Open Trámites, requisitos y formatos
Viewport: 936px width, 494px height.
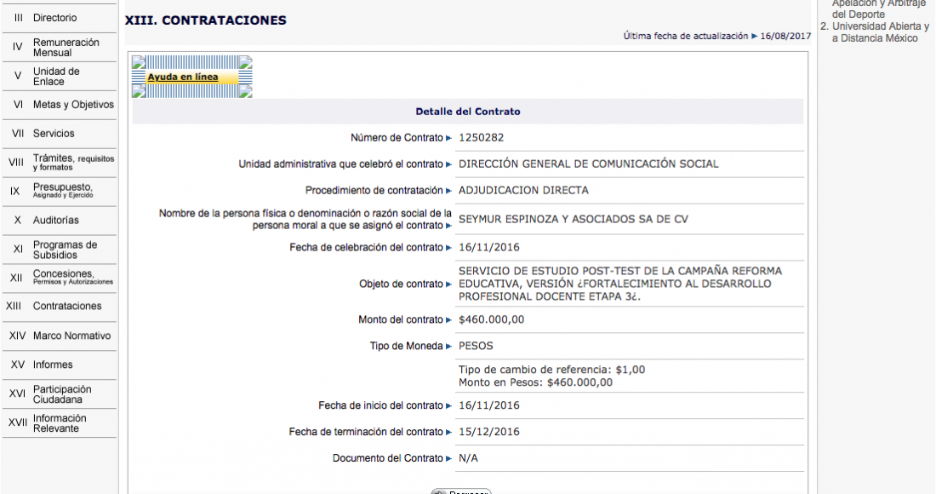pos(72,163)
